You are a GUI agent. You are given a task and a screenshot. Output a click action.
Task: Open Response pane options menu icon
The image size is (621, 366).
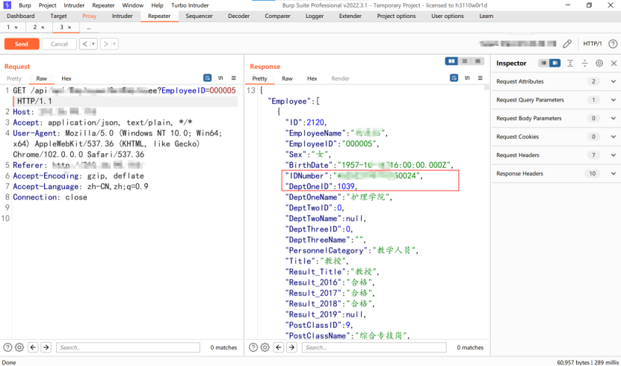pos(480,78)
